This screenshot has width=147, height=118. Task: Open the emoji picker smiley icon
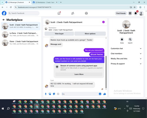click(x=100, y=94)
